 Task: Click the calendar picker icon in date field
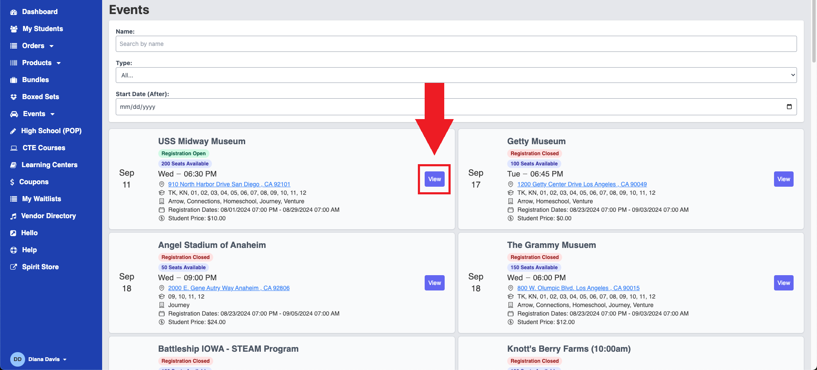click(x=789, y=107)
